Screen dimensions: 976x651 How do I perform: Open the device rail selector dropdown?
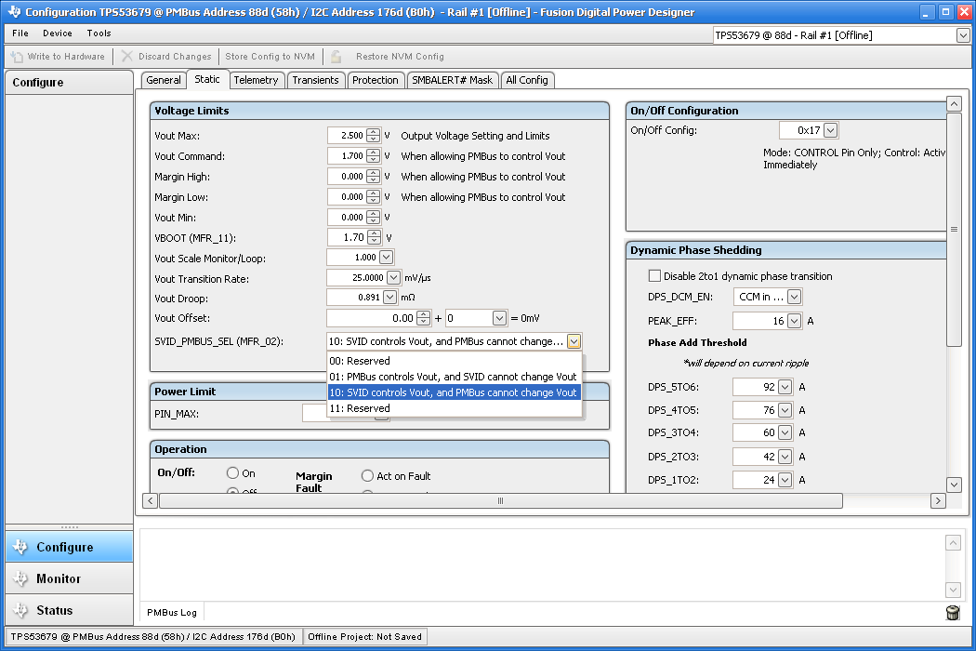(x=962, y=35)
